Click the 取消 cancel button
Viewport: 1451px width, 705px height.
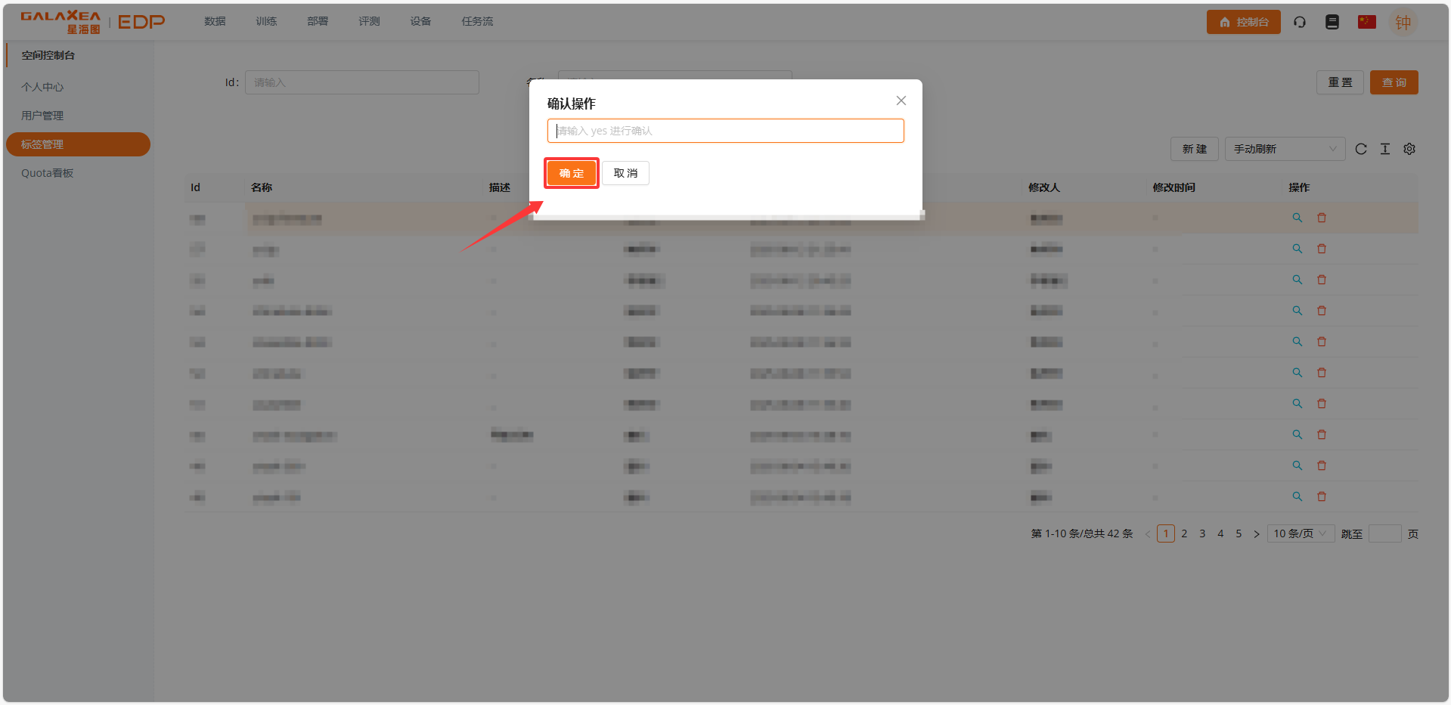pyautogui.click(x=625, y=173)
